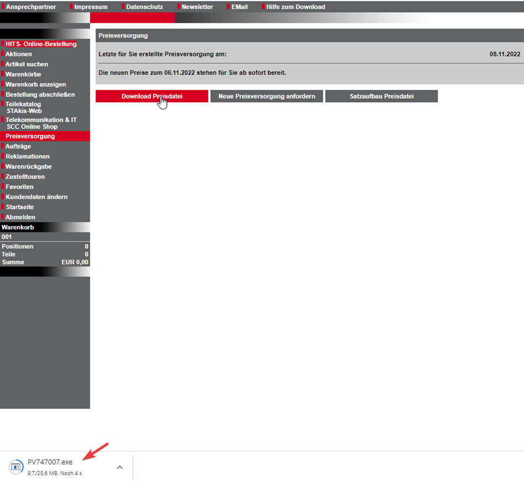
Task: Open Telekommunikation & IT SCC Online Shop
Action: pos(40,123)
